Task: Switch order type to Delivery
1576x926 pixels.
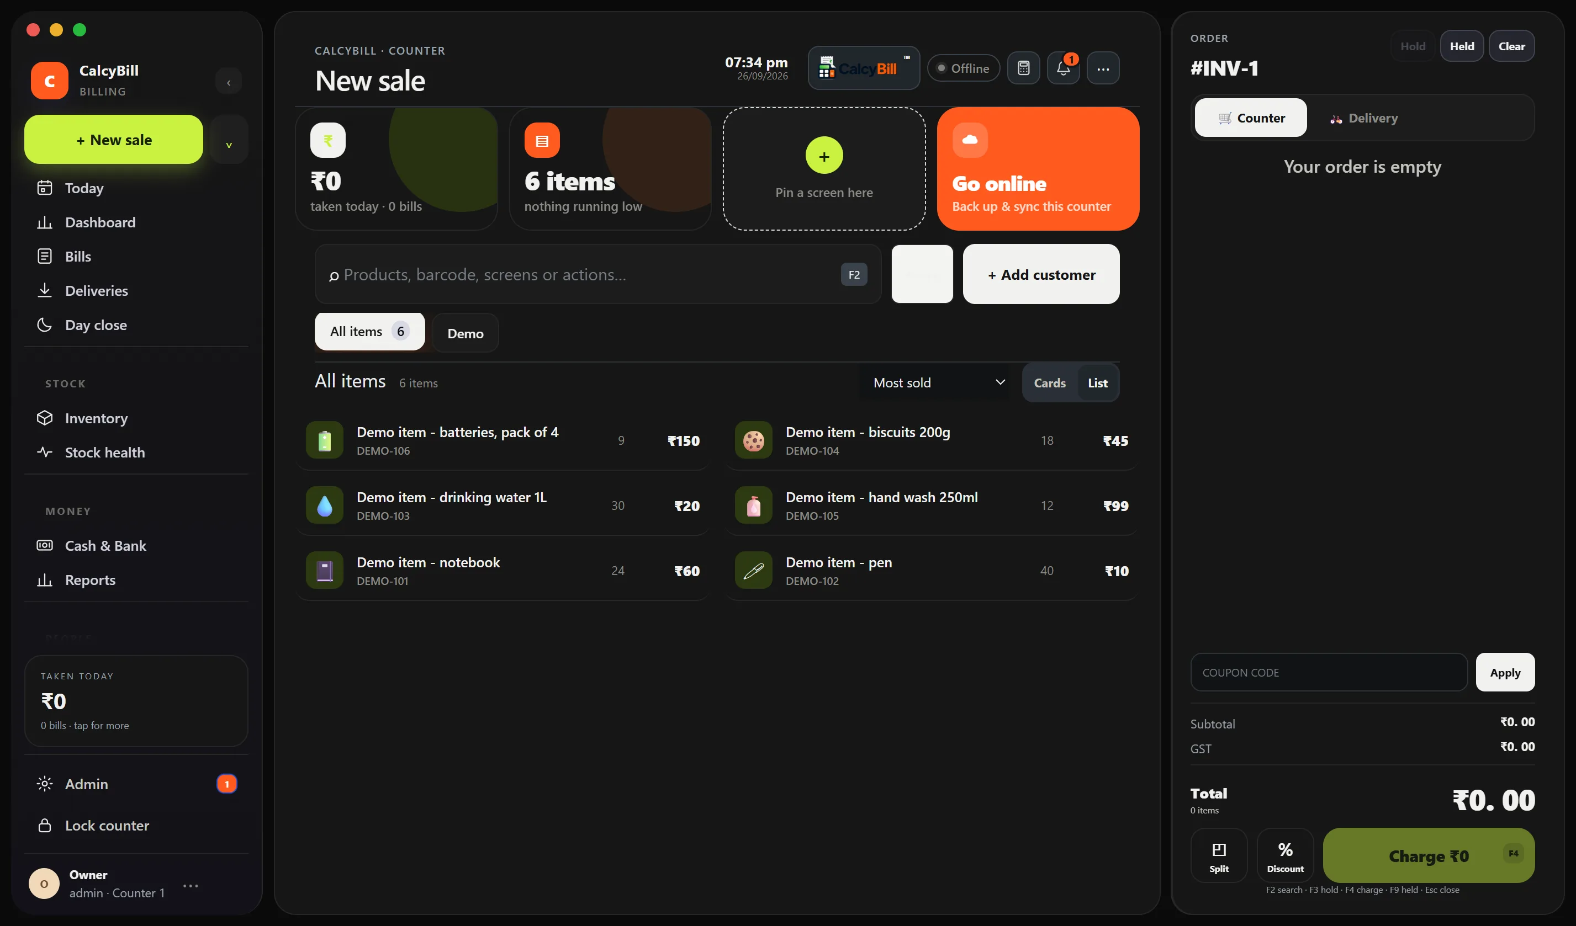Action: coord(1364,118)
